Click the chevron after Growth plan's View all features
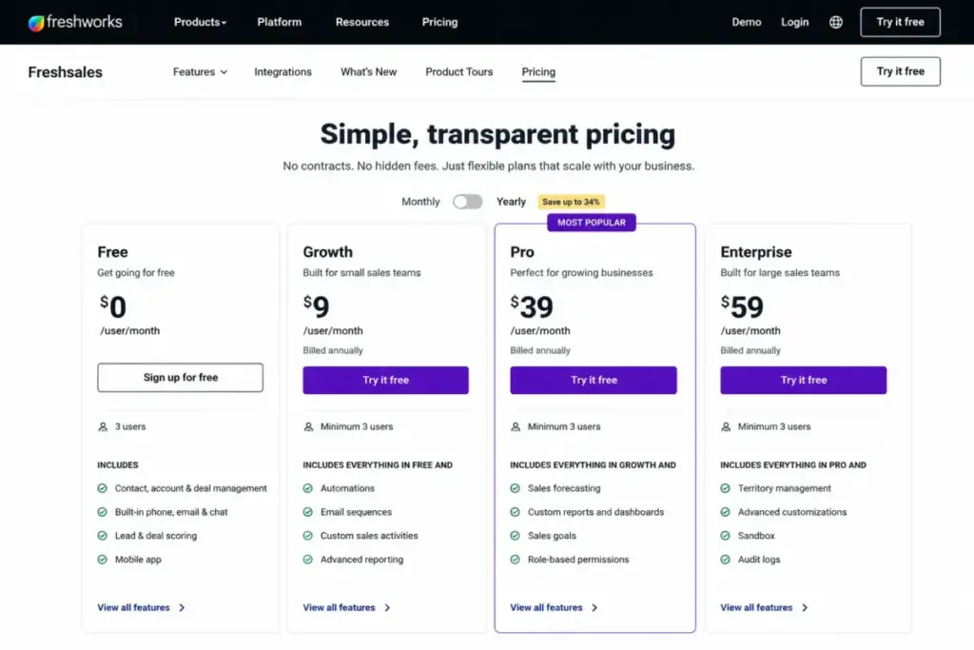This screenshot has width=974, height=650. 388,608
